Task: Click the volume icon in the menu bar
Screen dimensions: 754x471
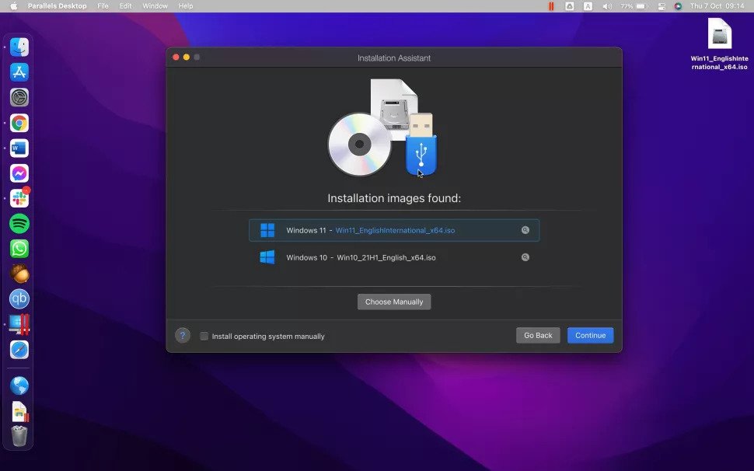Action: coord(606,5)
